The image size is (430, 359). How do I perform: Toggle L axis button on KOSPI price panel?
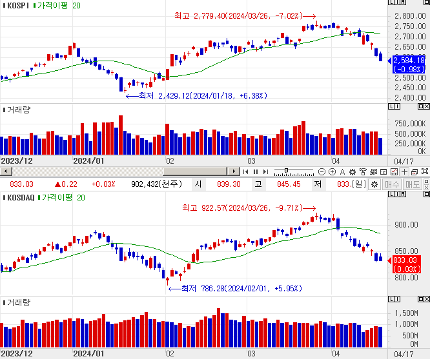click(391, 2)
